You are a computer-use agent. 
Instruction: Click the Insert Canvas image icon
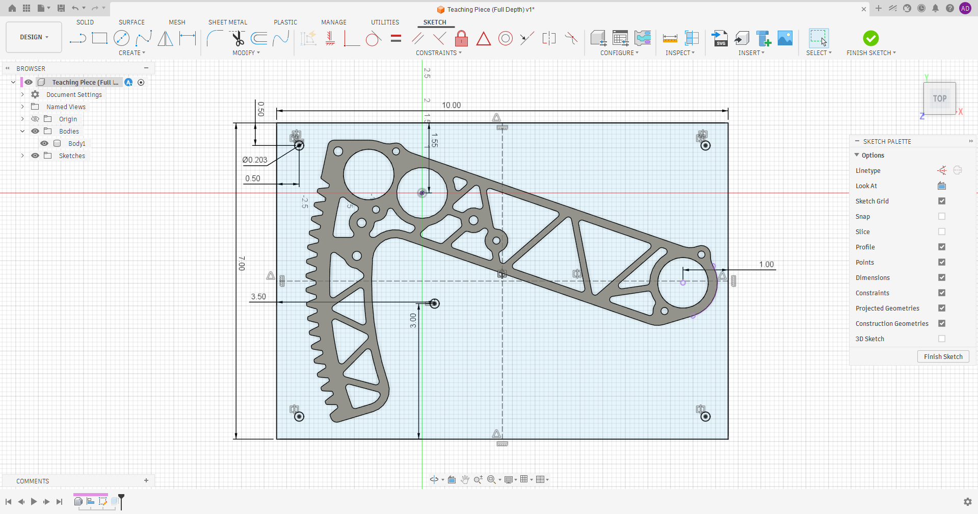tap(785, 38)
